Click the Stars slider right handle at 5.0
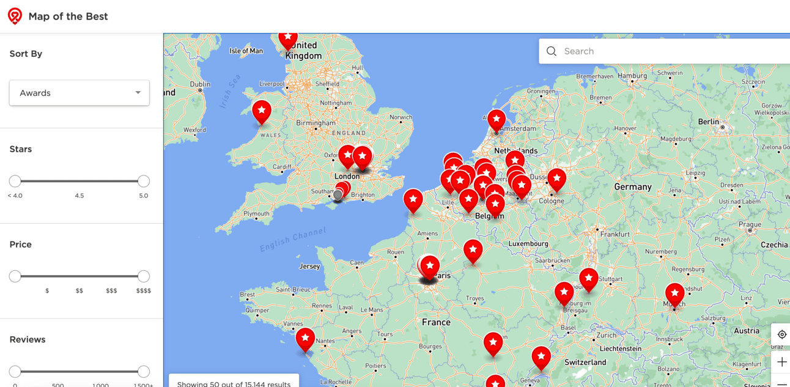790x387 pixels. [144, 181]
